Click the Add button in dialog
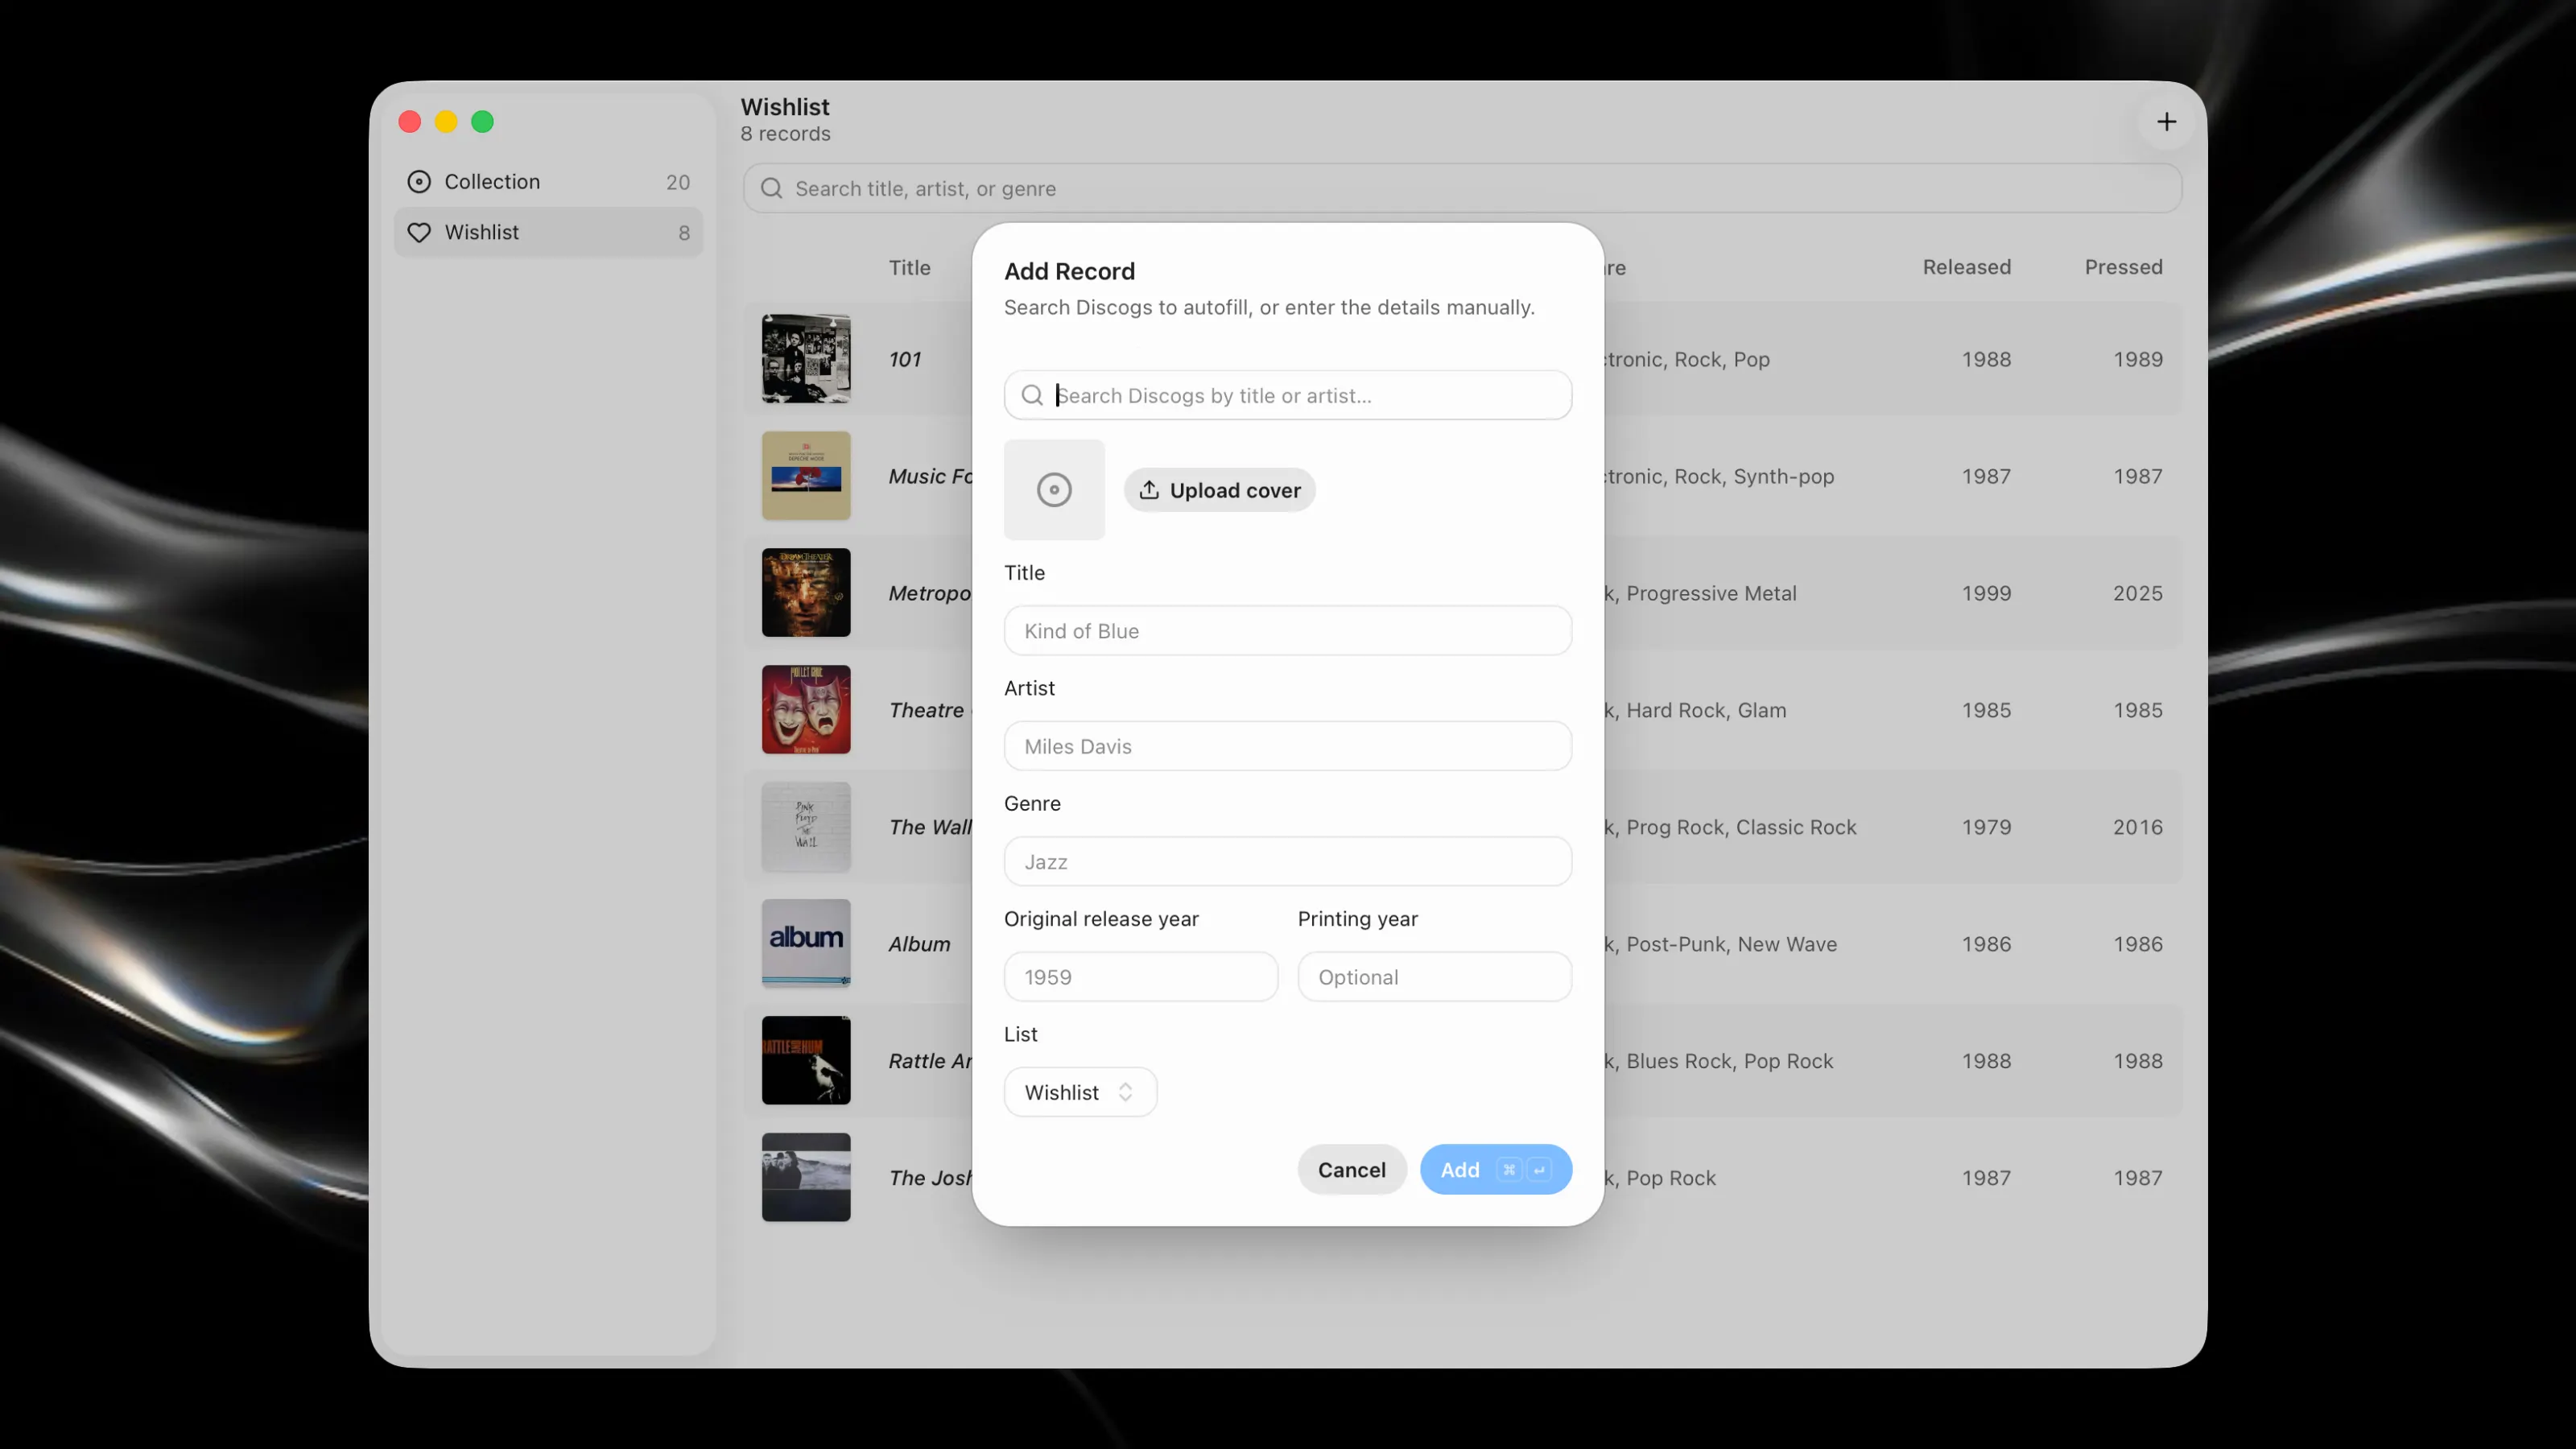 point(1495,1169)
